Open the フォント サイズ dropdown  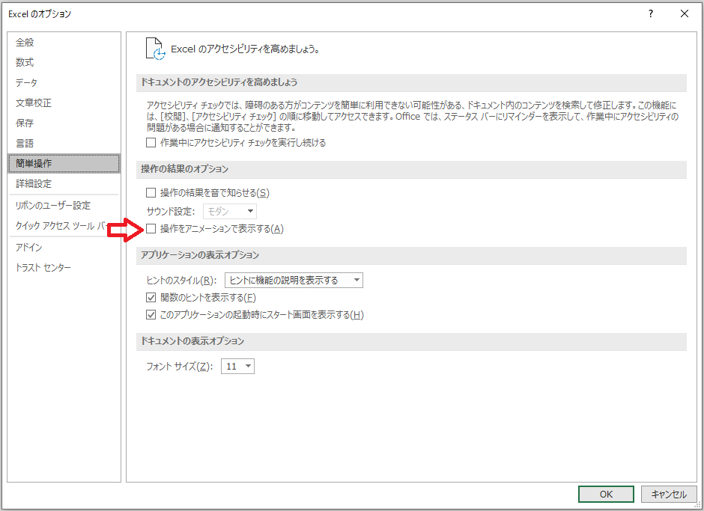pyautogui.click(x=237, y=366)
